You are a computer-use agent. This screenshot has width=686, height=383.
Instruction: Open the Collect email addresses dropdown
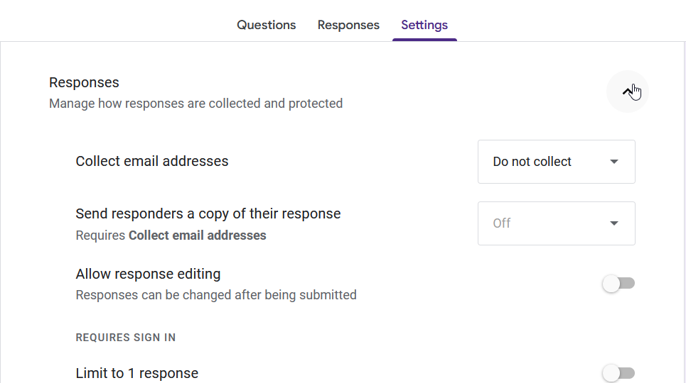click(556, 162)
